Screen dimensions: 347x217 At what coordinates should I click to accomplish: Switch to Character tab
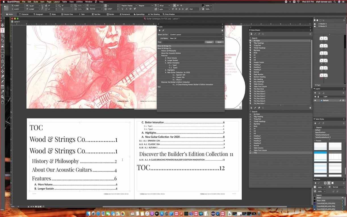coord(24,14)
